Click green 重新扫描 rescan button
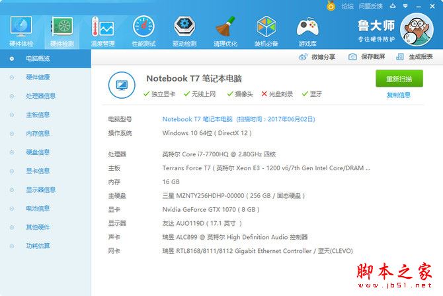The width and height of the screenshot is (443, 296). (x=399, y=79)
